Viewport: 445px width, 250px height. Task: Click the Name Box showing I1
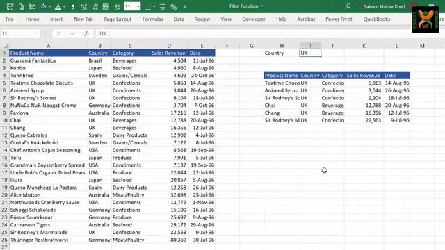pos(17,33)
